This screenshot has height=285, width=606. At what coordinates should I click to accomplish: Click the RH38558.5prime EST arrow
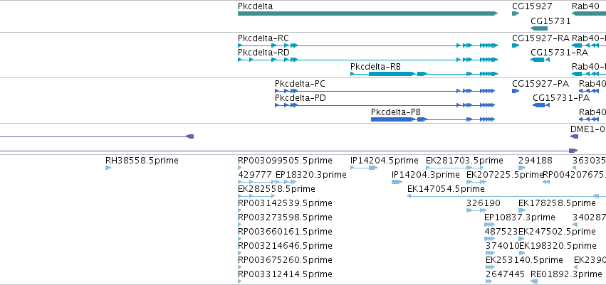(x=108, y=168)
